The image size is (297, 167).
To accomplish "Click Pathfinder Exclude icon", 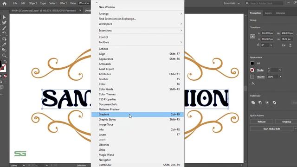I will (274, 103).
